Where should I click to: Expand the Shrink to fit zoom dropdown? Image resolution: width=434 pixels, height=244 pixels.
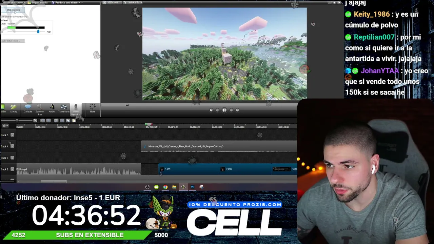(133, 3)
